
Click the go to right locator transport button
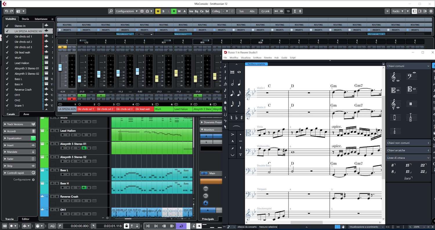tap(156, 226)
